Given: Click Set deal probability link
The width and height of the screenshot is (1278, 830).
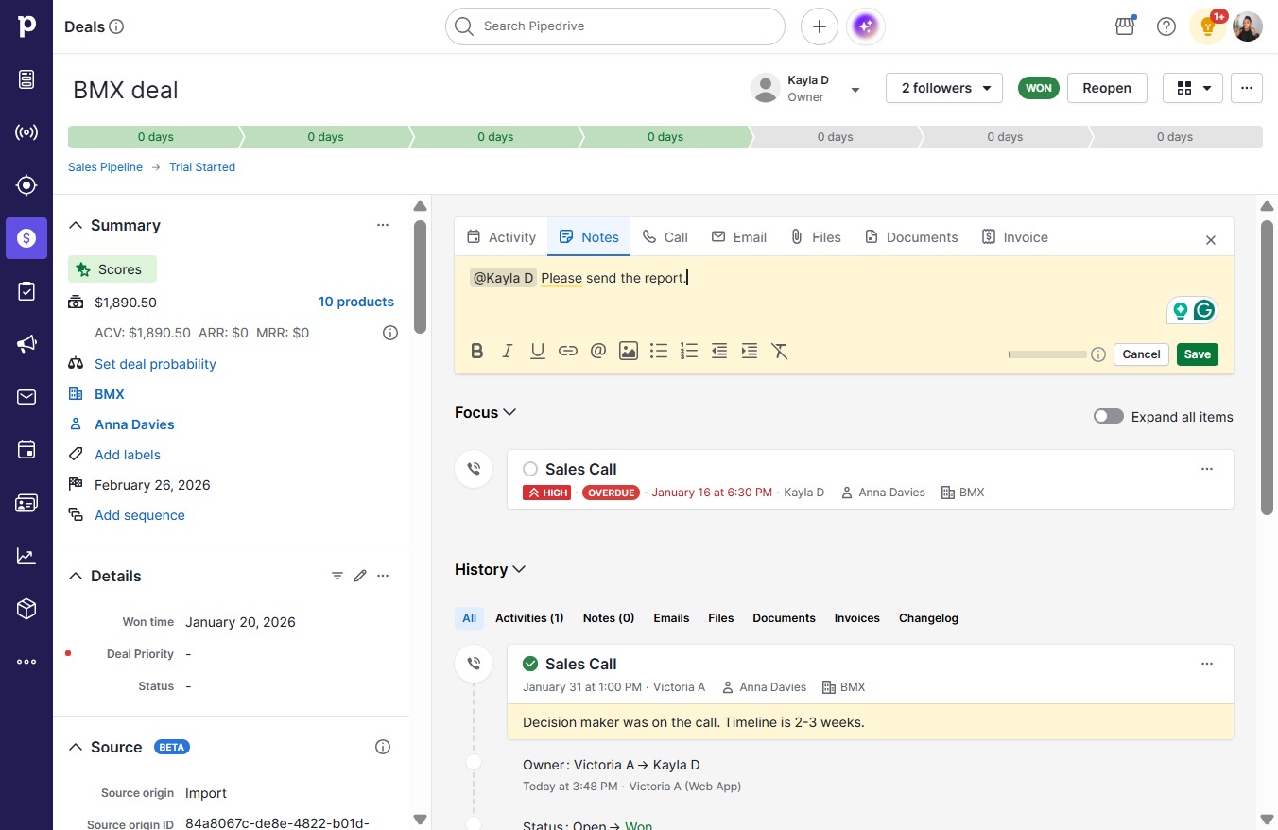Looking at the screenshot, I should (x=155, y=364).
